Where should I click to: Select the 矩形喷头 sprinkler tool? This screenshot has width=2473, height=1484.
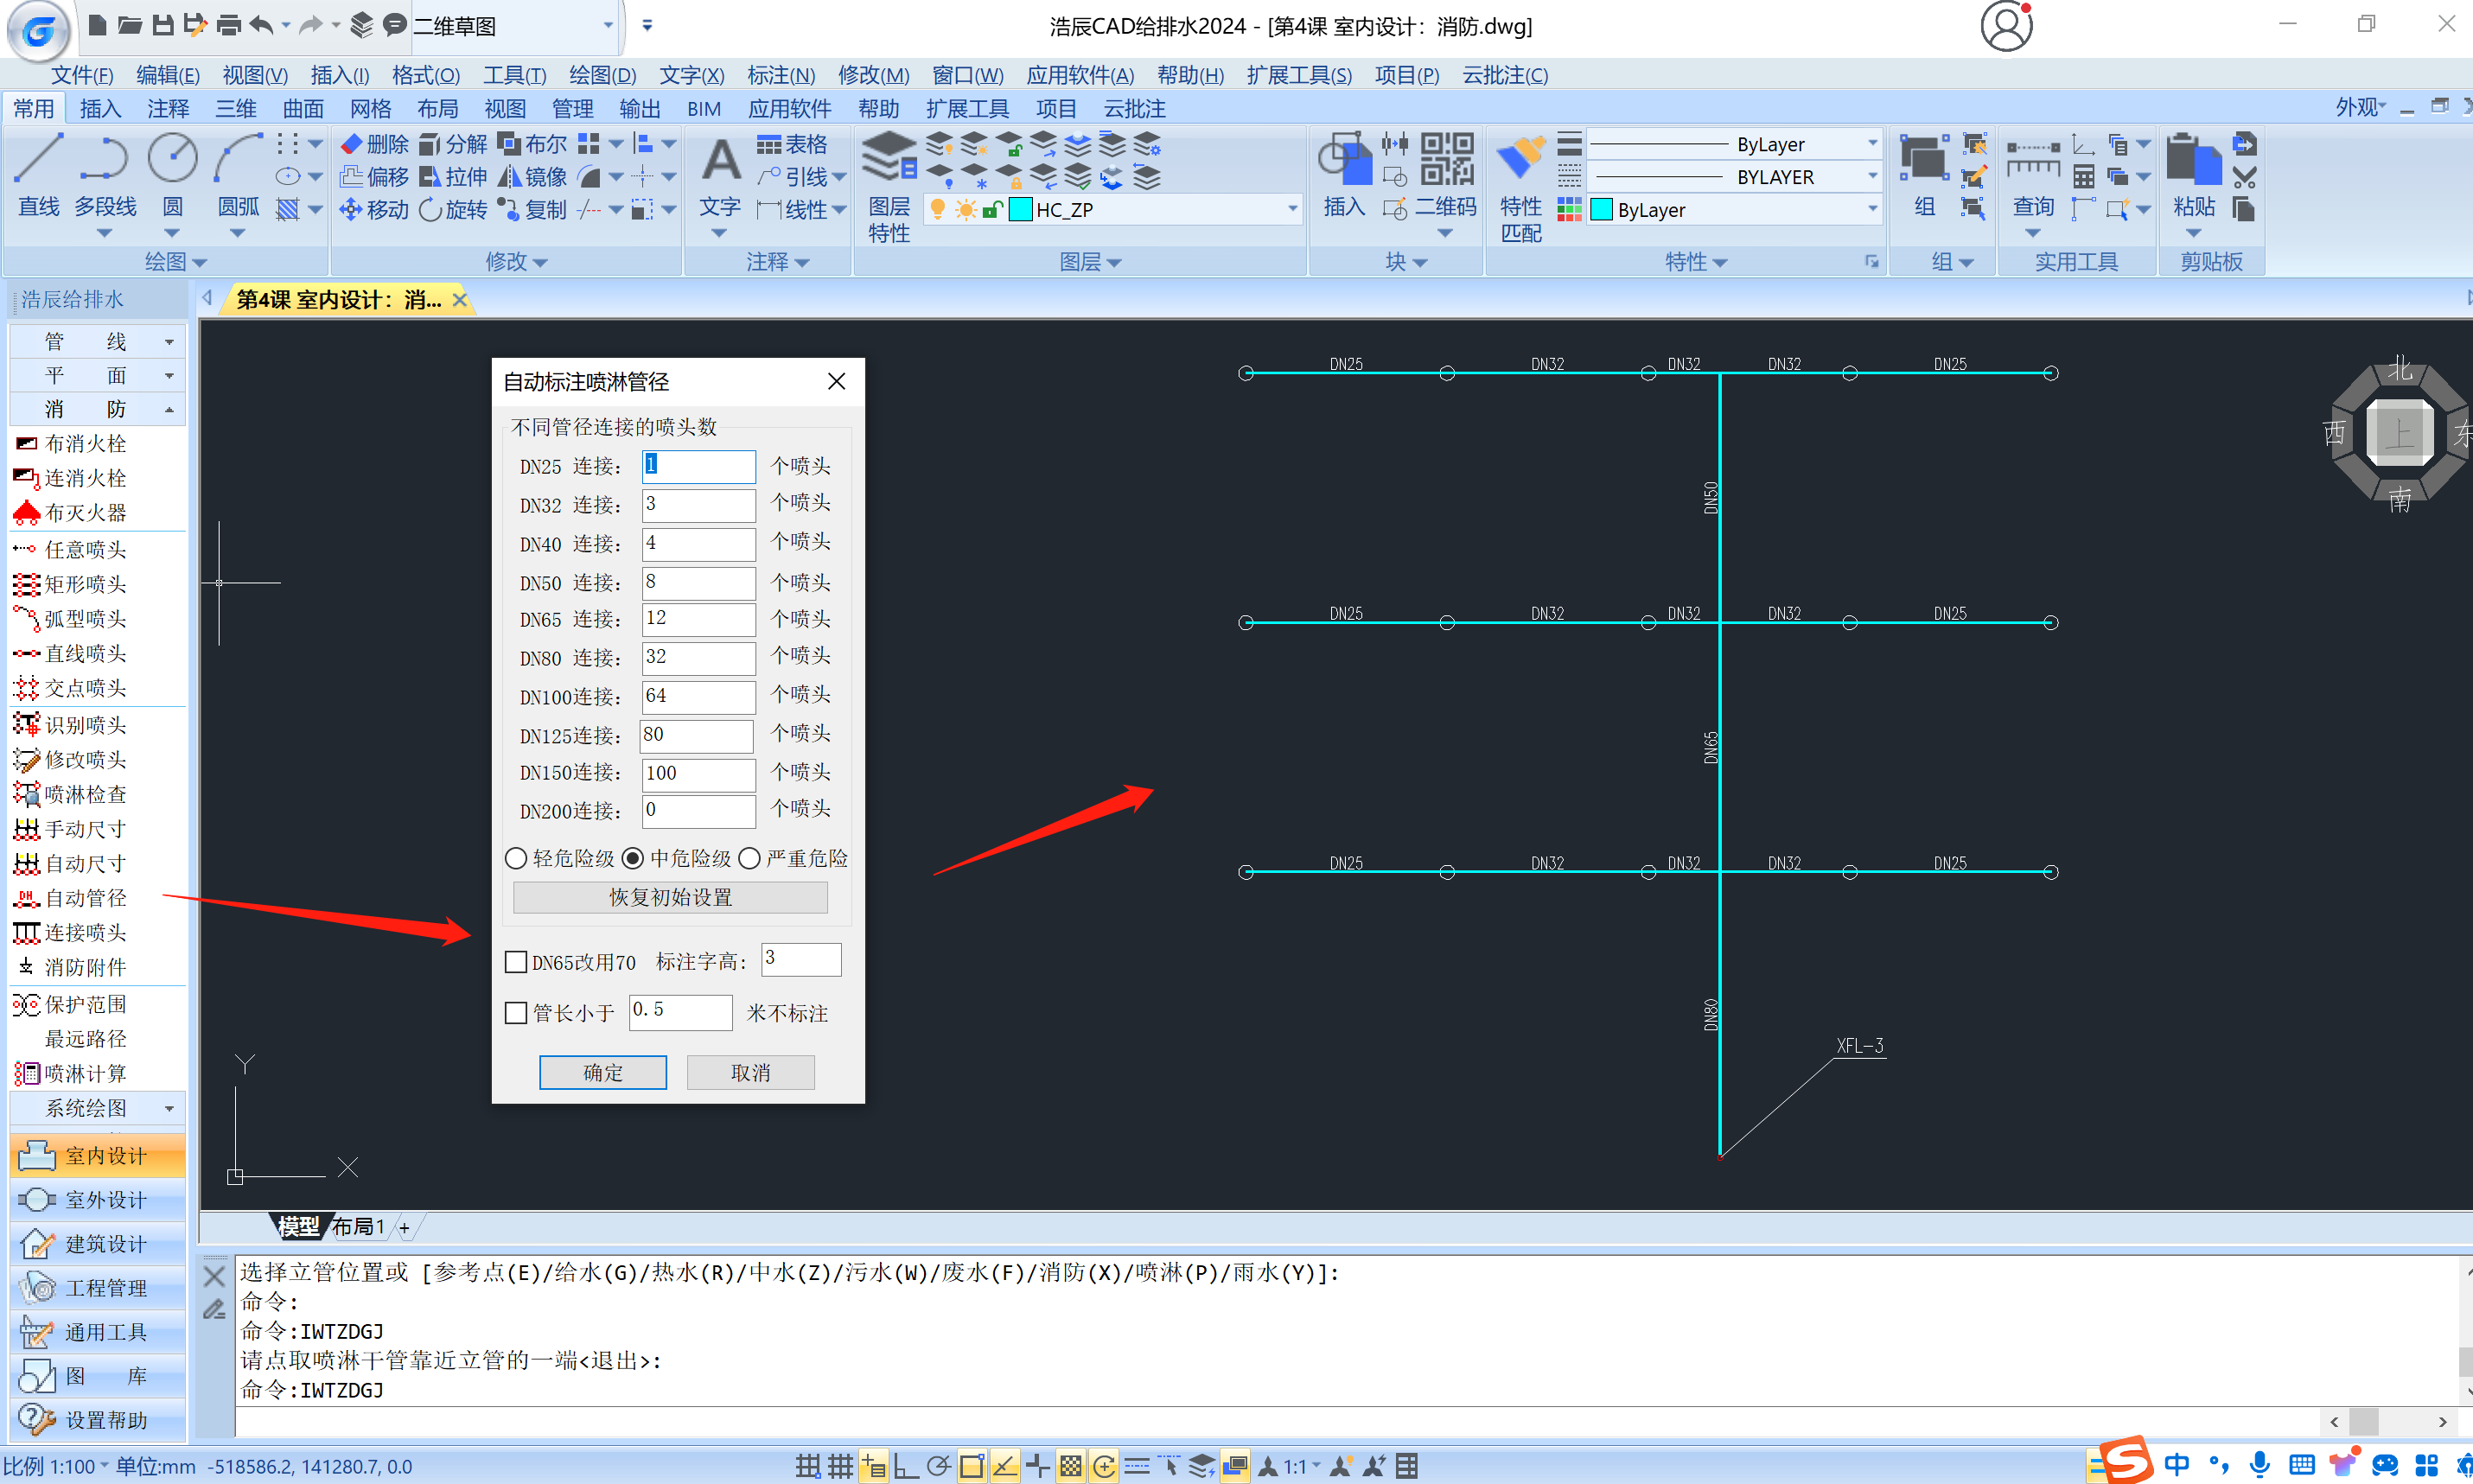click(x=86, y=583)
